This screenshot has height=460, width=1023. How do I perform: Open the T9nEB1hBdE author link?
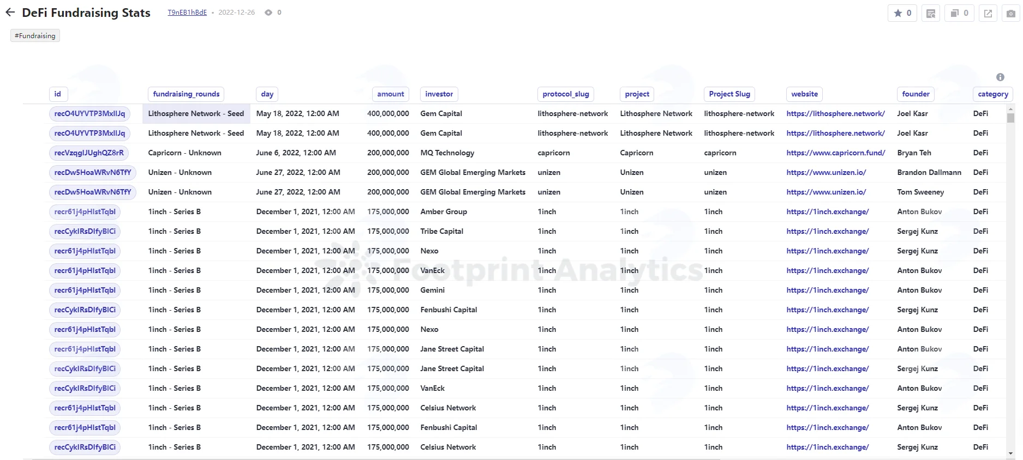click(x=187, y=13)
